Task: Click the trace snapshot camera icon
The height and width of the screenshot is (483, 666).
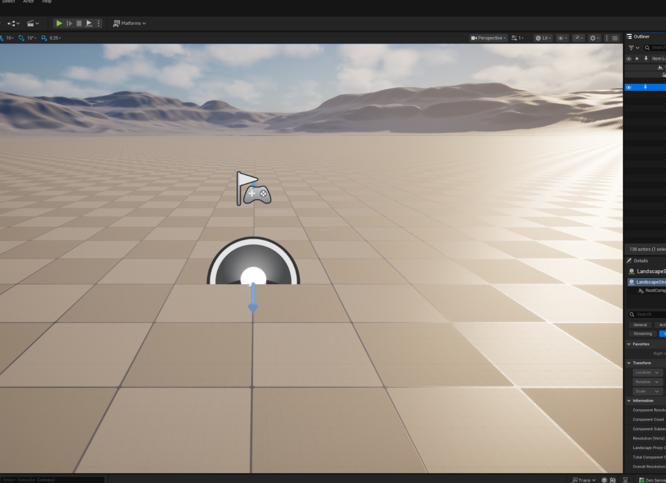Action: pyautogui.click(x=613, y=480)
